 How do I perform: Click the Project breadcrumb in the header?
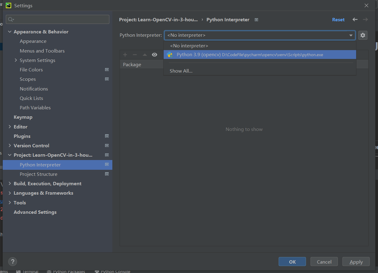(x=158, y=19)
